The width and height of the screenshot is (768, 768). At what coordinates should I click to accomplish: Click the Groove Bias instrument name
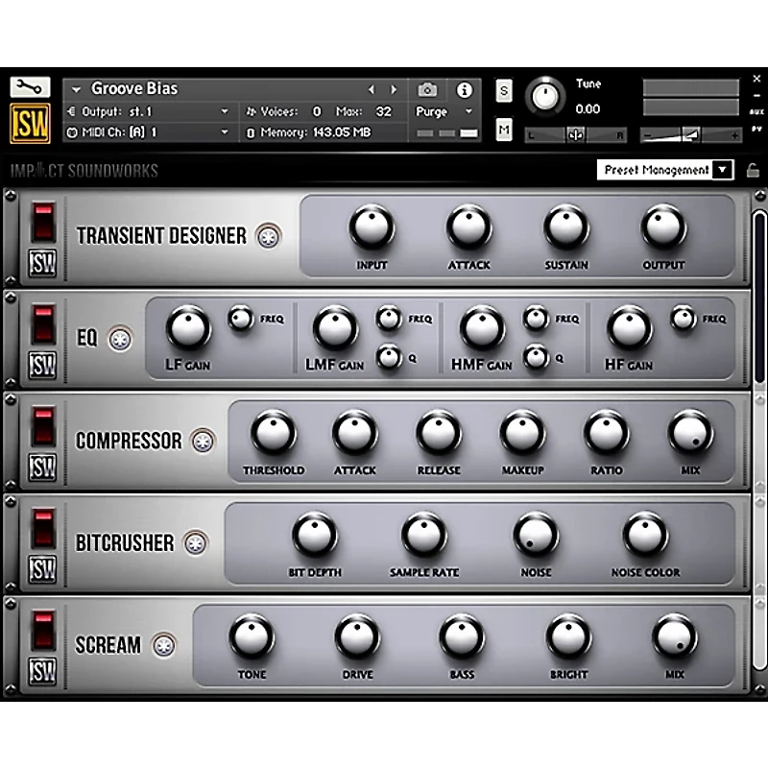coord(134,88)
